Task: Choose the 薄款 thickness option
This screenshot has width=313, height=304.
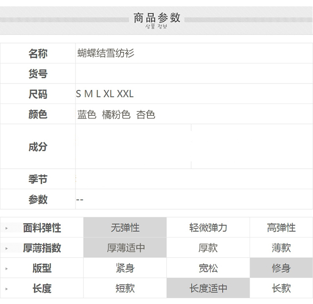Action: [281, 248]
